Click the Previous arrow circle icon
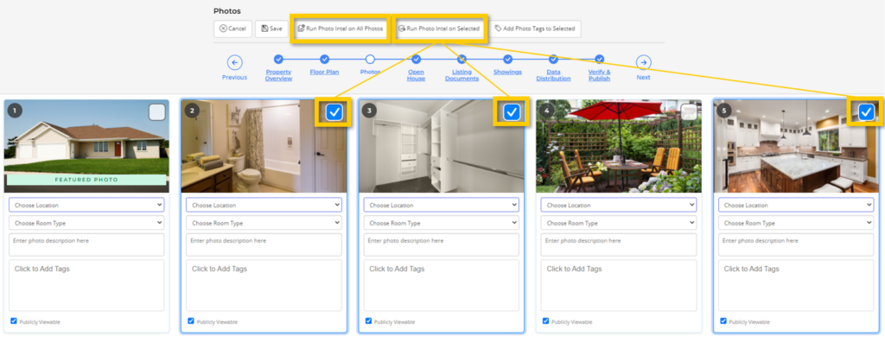The width and height of the screenshot is (885, 343). (235, 62)
